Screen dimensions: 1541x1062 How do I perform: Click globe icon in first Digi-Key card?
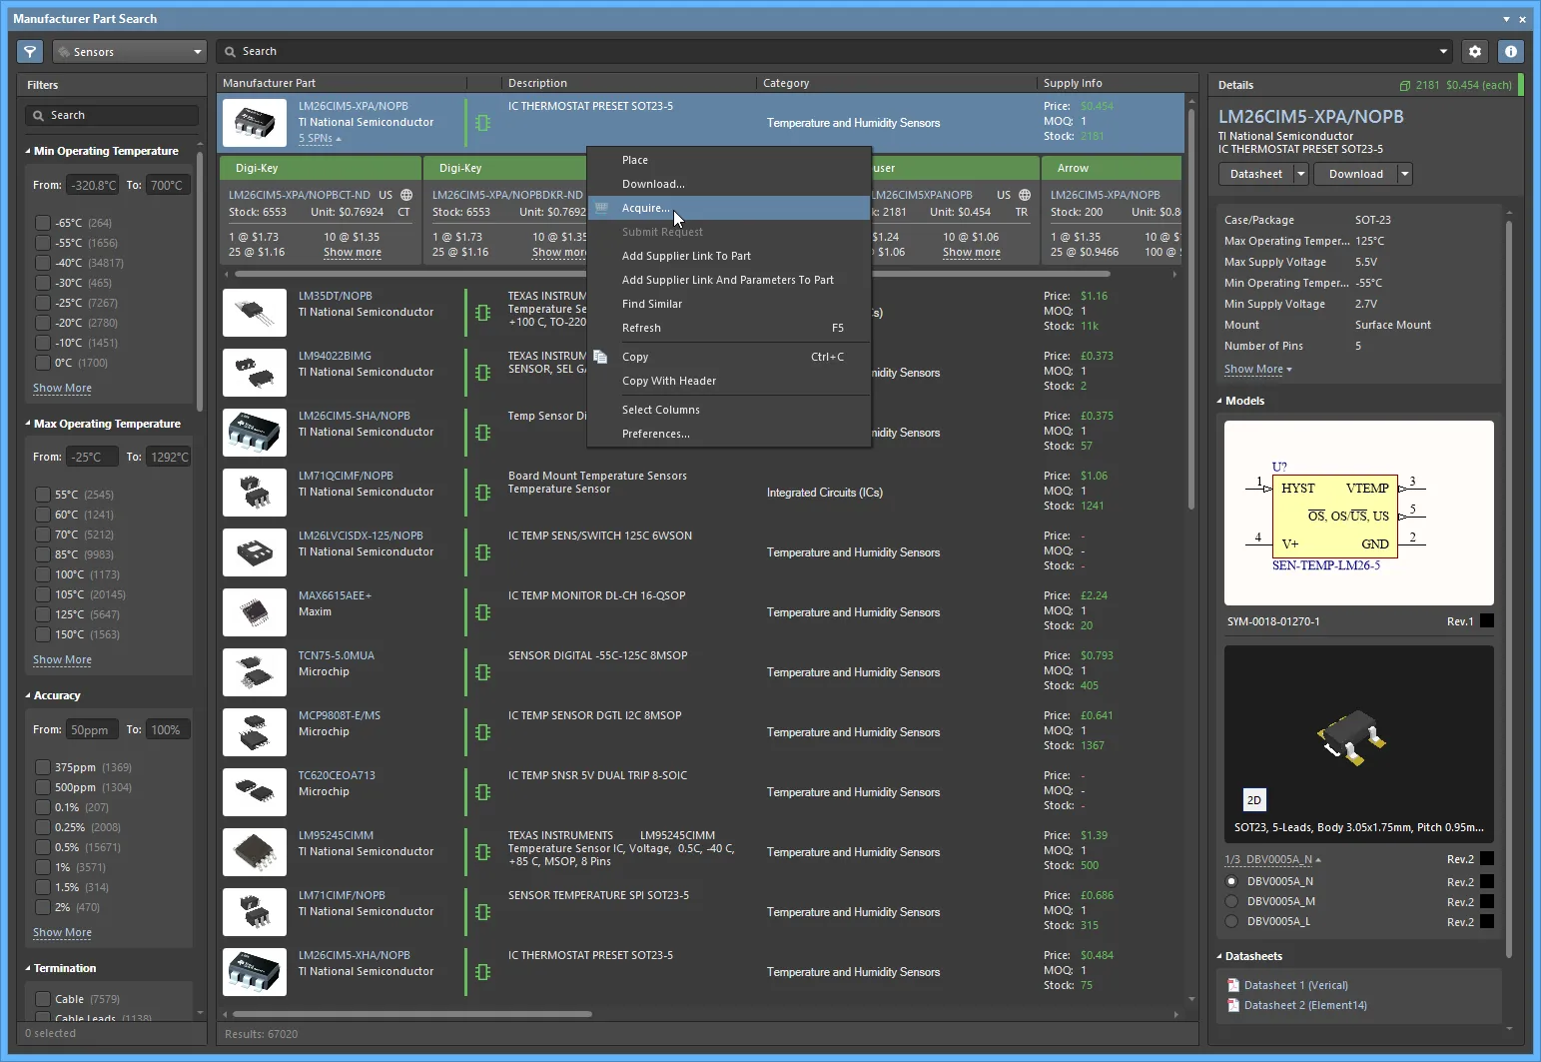pos(406,195)
